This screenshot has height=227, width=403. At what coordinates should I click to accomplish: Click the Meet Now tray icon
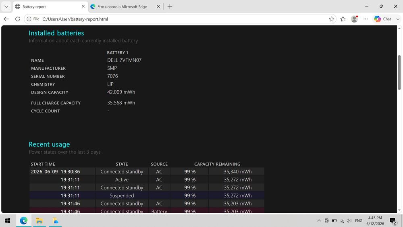(326, 221)
